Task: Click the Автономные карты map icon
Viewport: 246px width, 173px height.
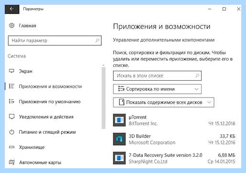Action: coord(11,162)
